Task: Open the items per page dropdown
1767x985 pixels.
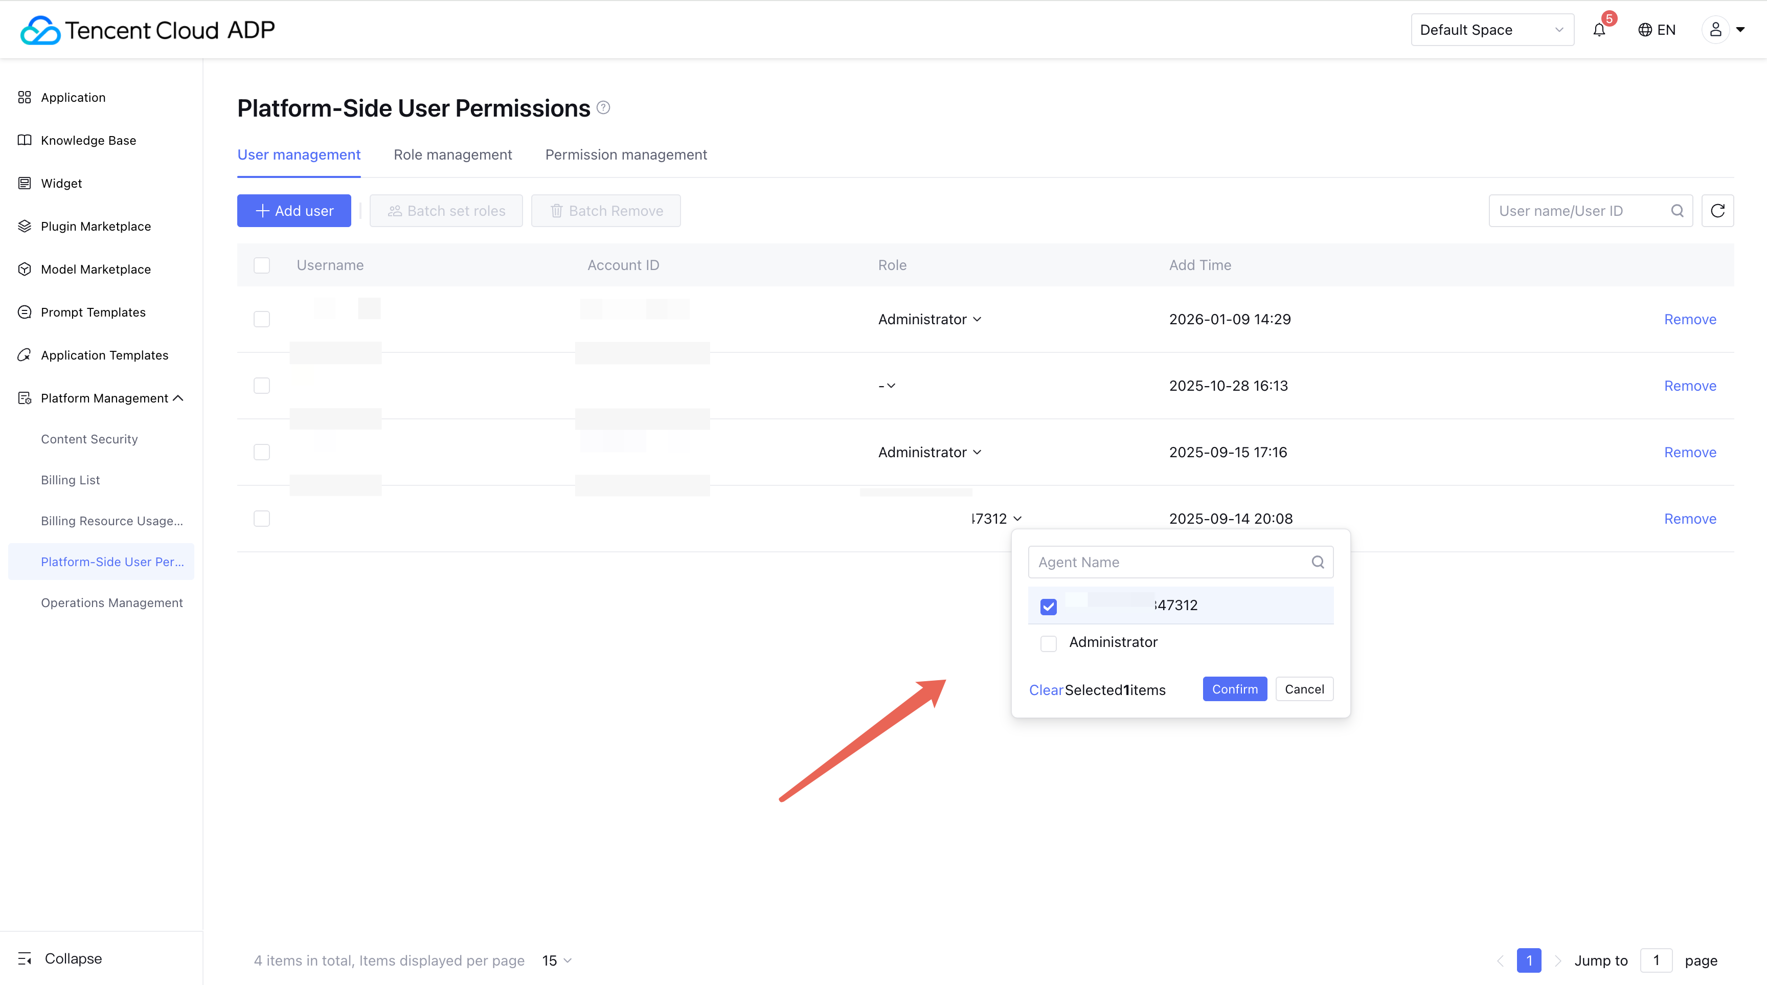Action: point(556,960)
